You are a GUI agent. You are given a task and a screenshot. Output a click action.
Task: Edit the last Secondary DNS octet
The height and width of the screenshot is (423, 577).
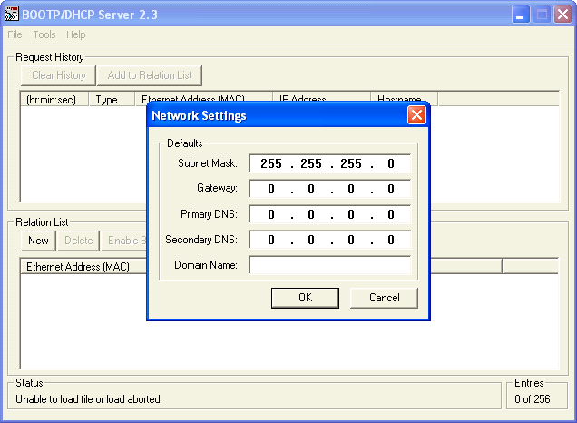pyautogui.click(x=391, y=240)
